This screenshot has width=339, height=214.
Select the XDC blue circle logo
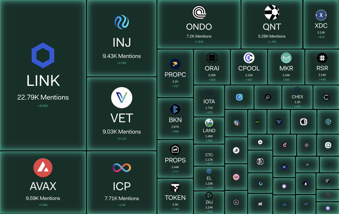pyautogui.click(x=321, y=16)
